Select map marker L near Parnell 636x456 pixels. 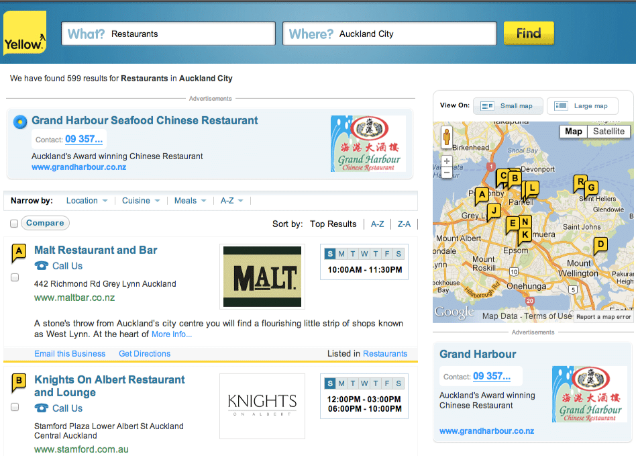pos(532,189)
